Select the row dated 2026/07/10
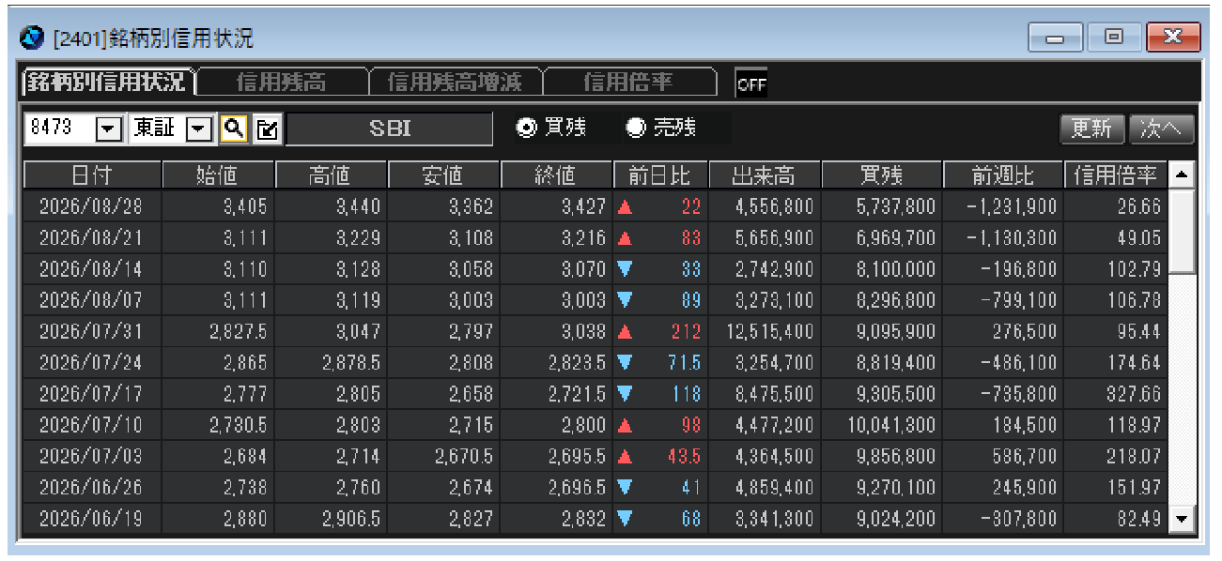The image size is (1222, 561). (x=596, y=424)
